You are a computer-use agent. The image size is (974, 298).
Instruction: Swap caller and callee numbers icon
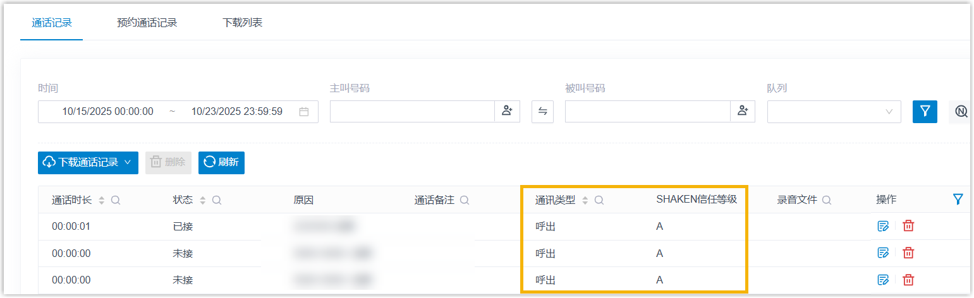(542, 112)
